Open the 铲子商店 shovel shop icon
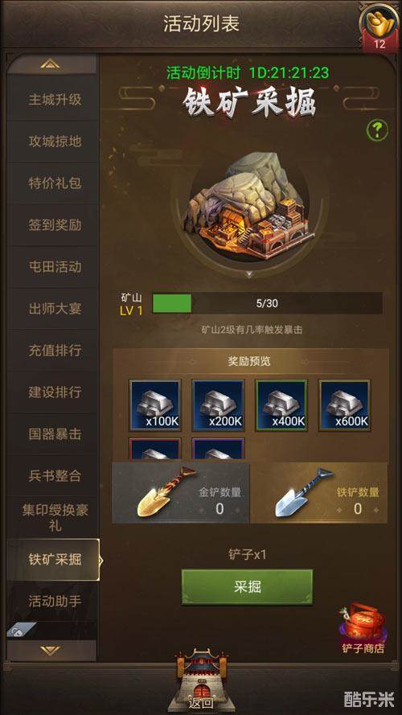402x715 pixels. pyautogui.click(x=363, y=628)
